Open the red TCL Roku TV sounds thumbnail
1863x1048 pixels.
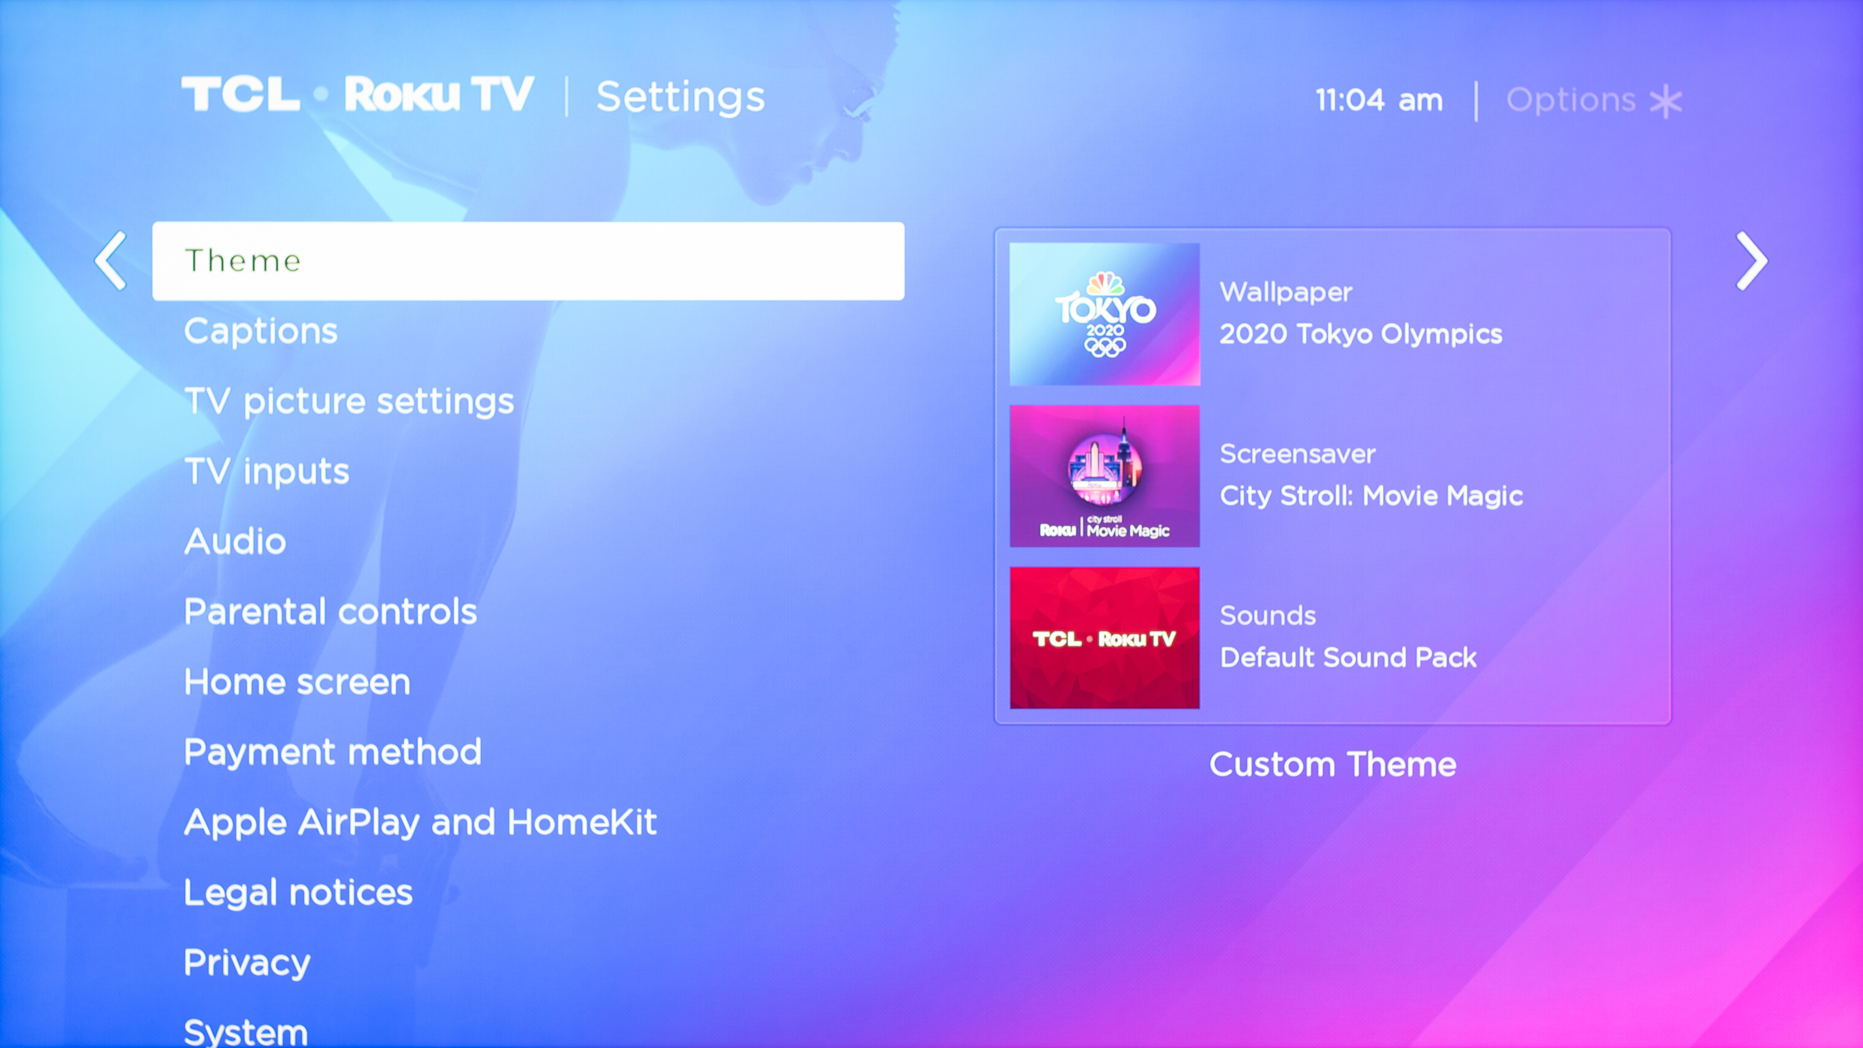[1104, 638]
